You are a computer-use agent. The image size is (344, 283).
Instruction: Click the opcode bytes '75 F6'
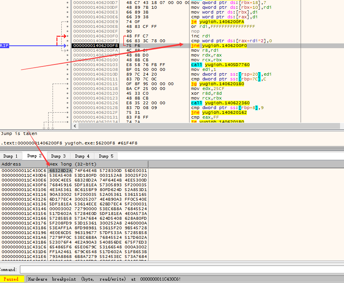click(133, 46)
